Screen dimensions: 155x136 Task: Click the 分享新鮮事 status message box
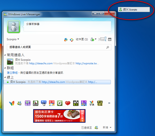click(x=67, y=26)
